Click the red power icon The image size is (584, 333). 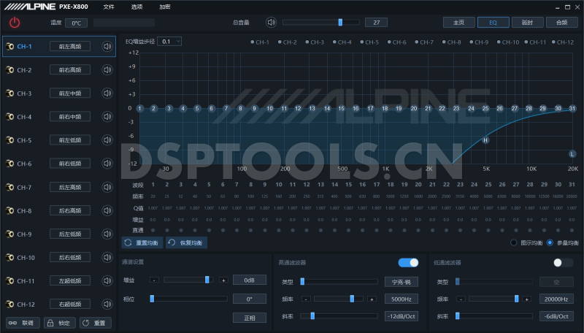coord(15,23)
